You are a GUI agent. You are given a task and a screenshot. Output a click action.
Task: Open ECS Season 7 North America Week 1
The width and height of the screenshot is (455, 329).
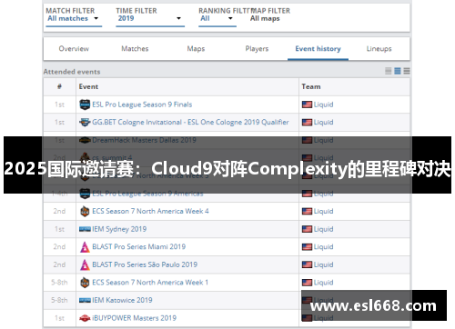pos(150,283)
